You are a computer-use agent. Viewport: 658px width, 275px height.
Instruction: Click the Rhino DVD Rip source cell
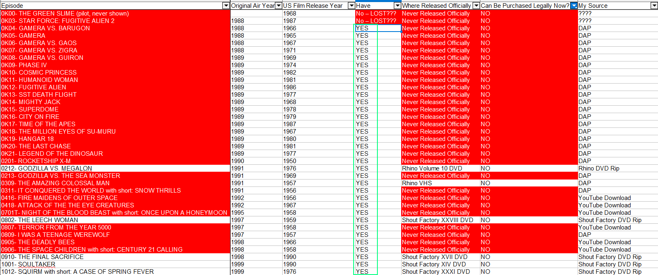(x=618, y=168)
